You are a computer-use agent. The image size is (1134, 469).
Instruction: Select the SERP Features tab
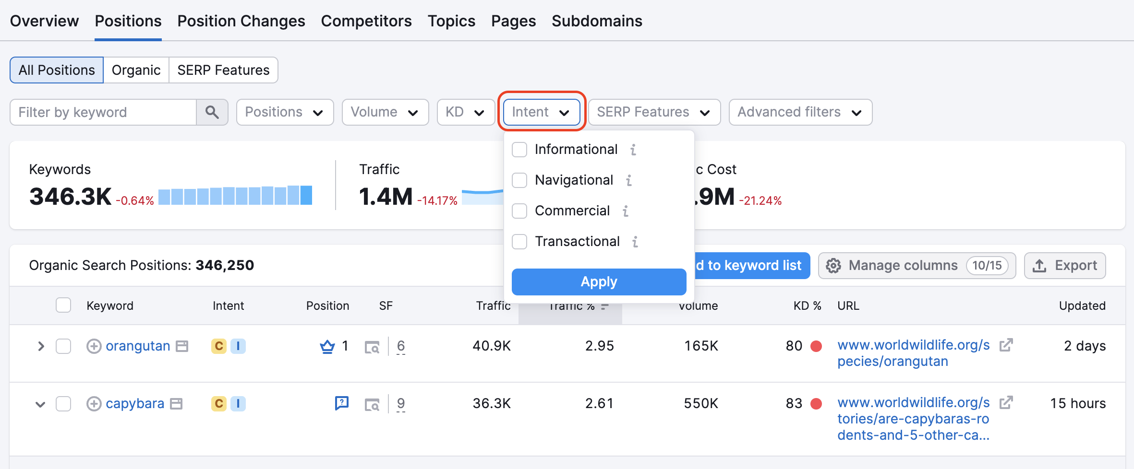click(x=223, y=70)
